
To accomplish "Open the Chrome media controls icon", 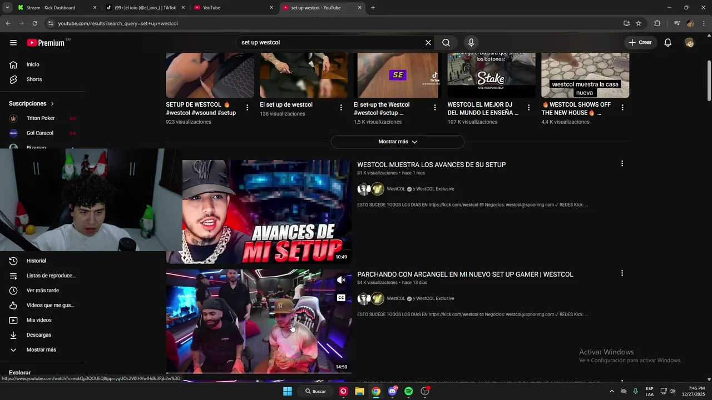I will coord(677,23).
